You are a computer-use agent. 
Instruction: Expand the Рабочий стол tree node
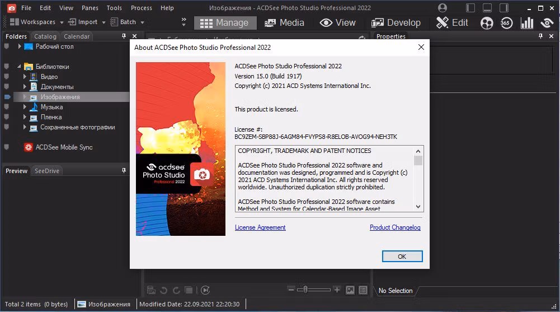click(20, 46)
